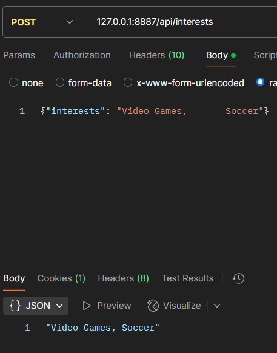
Task: Open the response history clock icon
Action: tap(238, 278)
